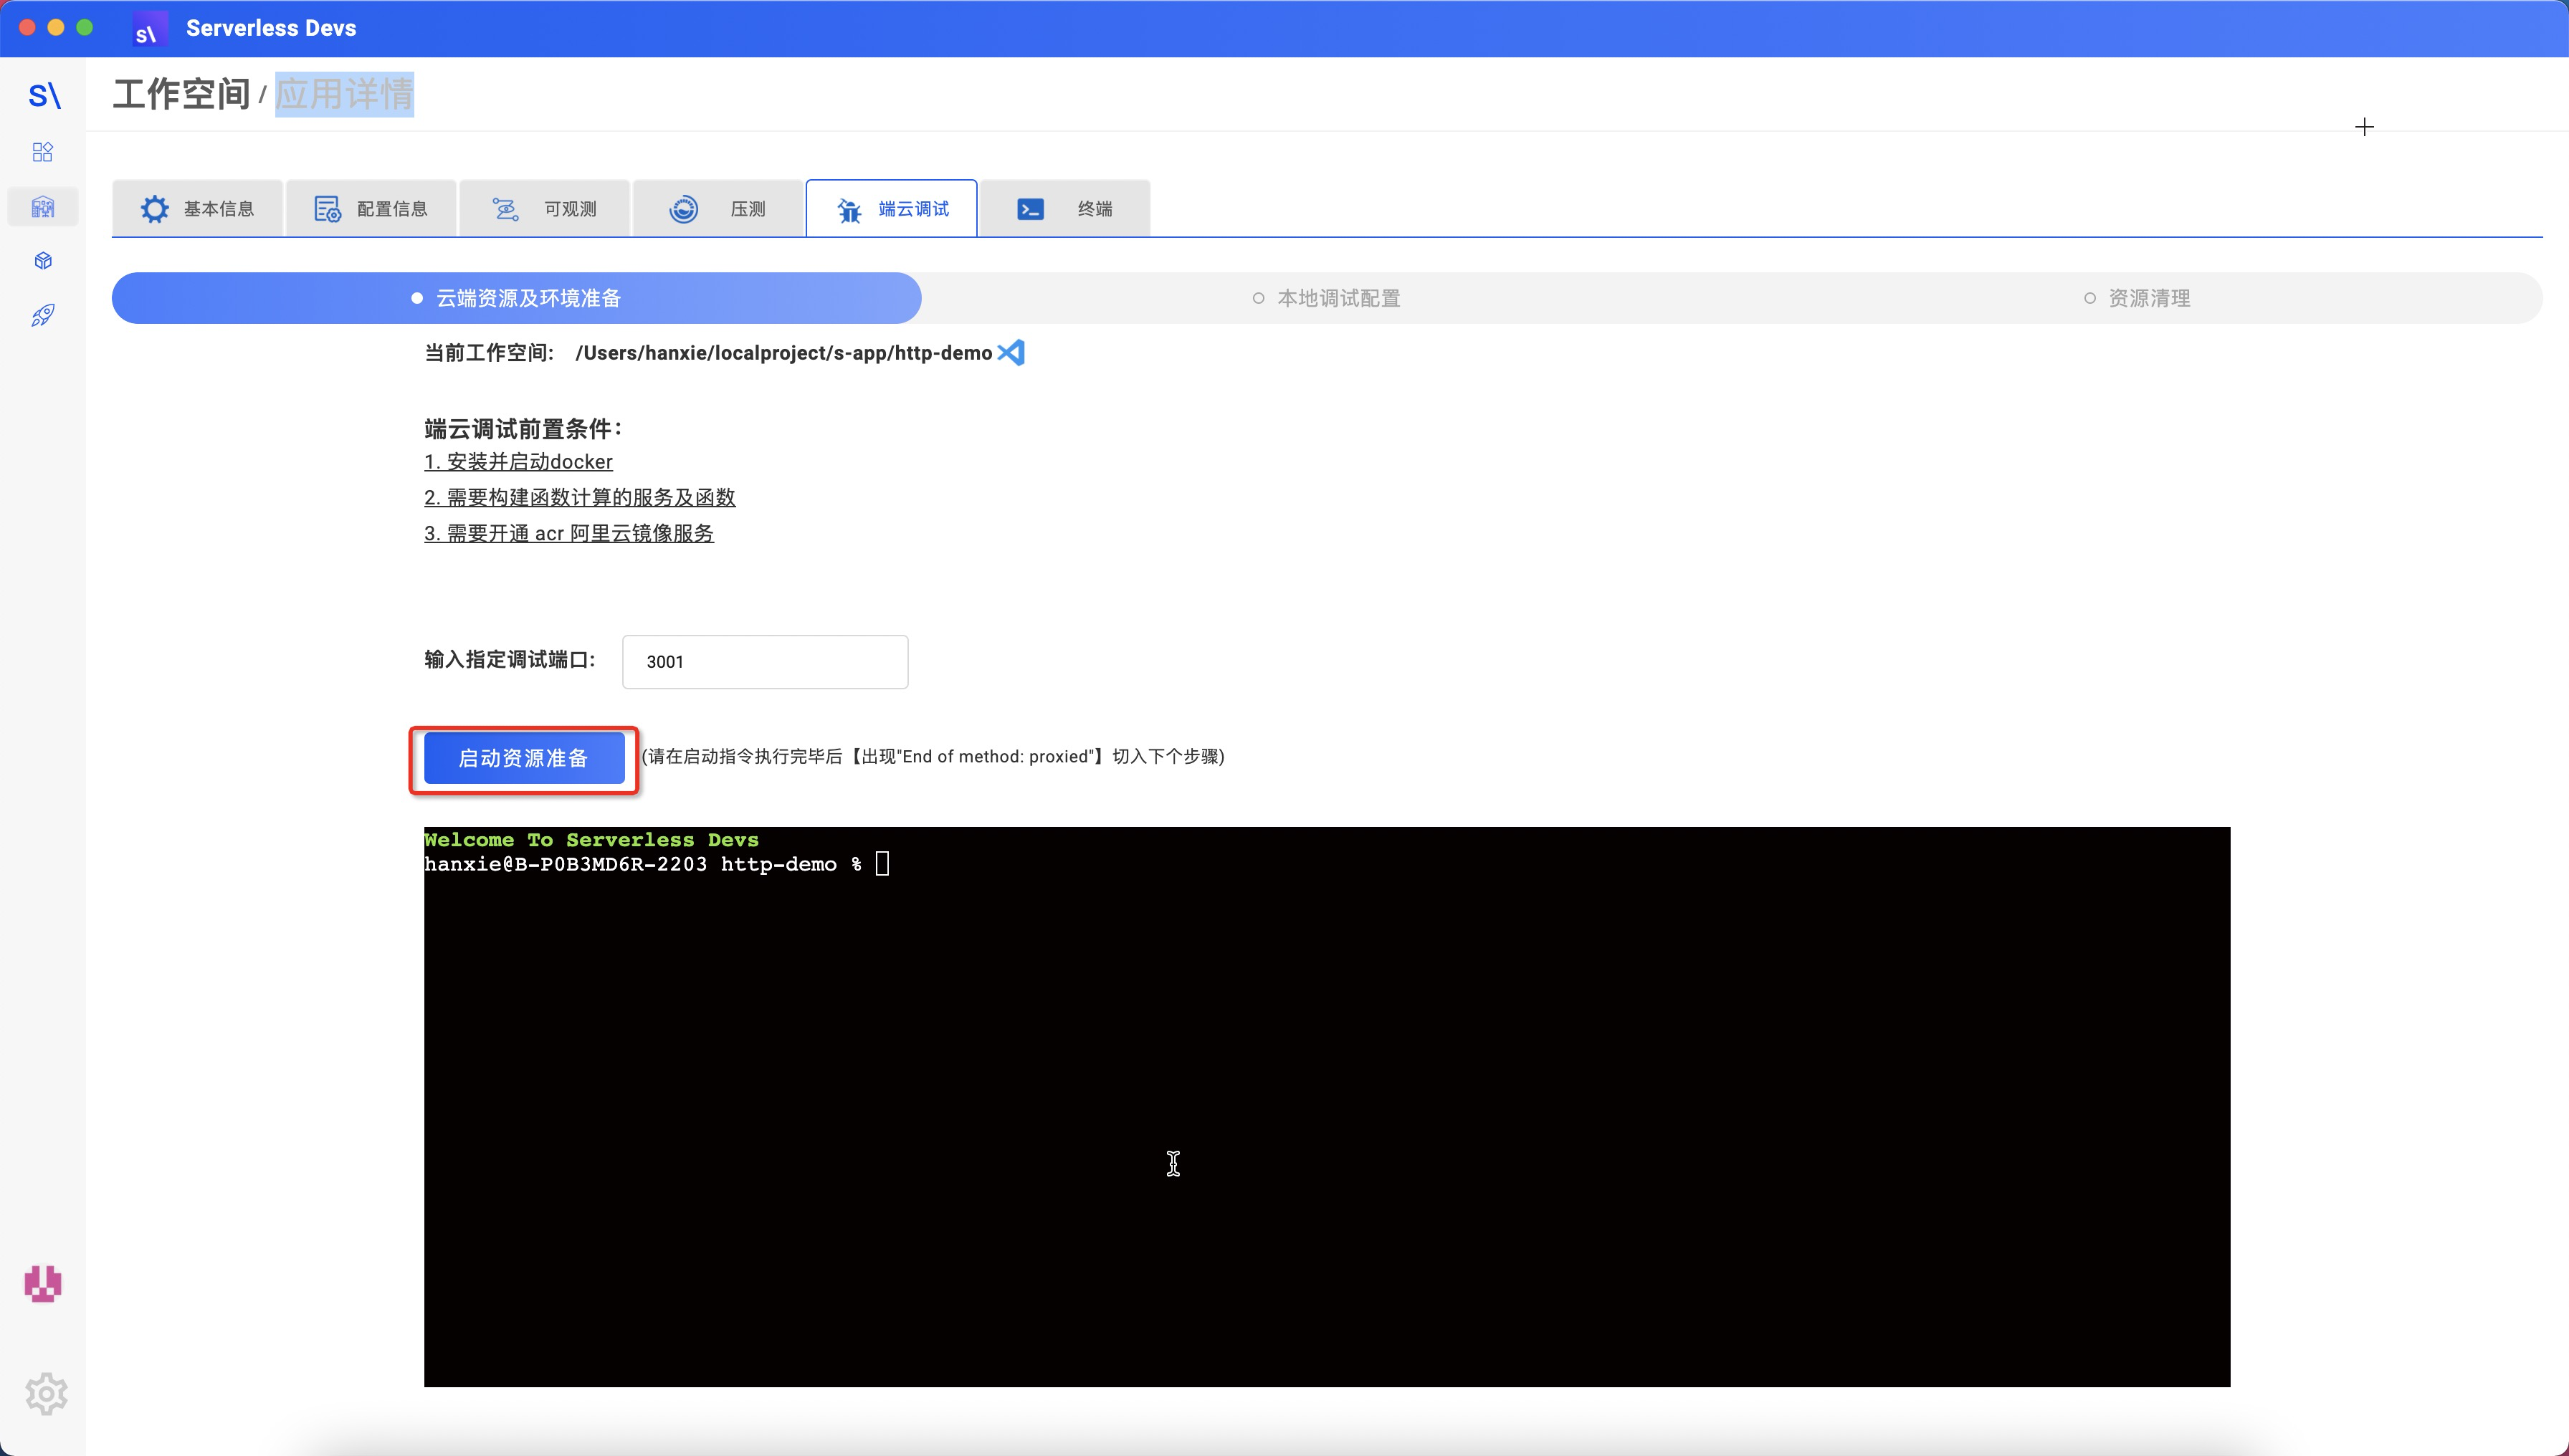Open link 3. 需要开通 acr 阿里云镜像服务

[569, 533]
